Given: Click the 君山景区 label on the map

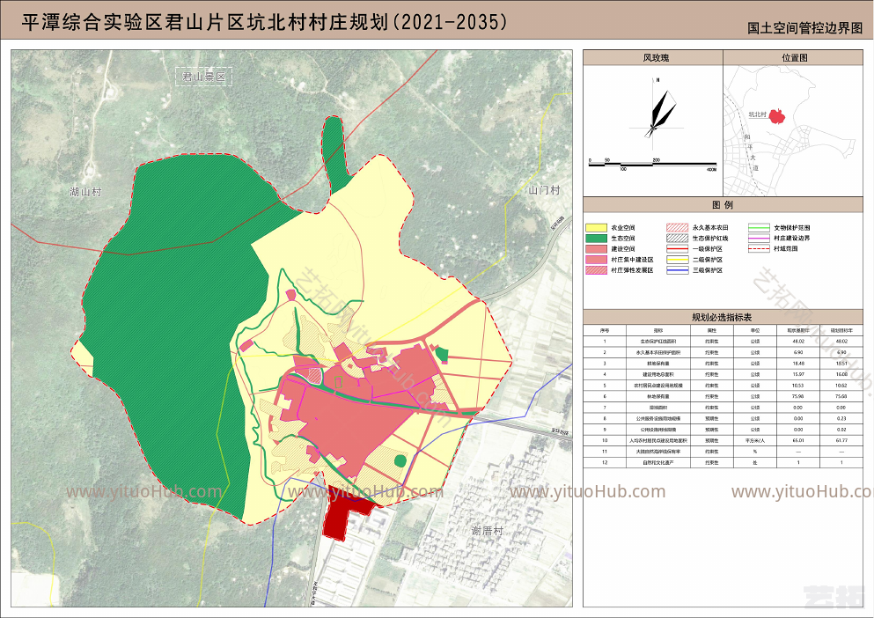Looking at the screenshot, I should 204,77.
